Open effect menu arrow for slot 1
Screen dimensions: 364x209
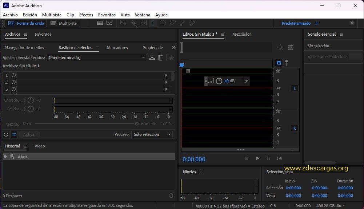click(x=166, y=75)
